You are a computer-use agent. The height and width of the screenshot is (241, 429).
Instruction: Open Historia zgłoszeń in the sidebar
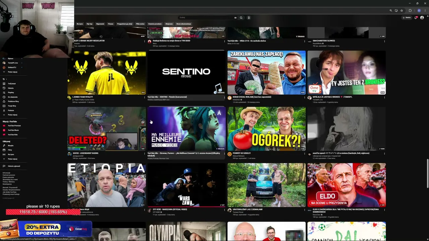14,166
